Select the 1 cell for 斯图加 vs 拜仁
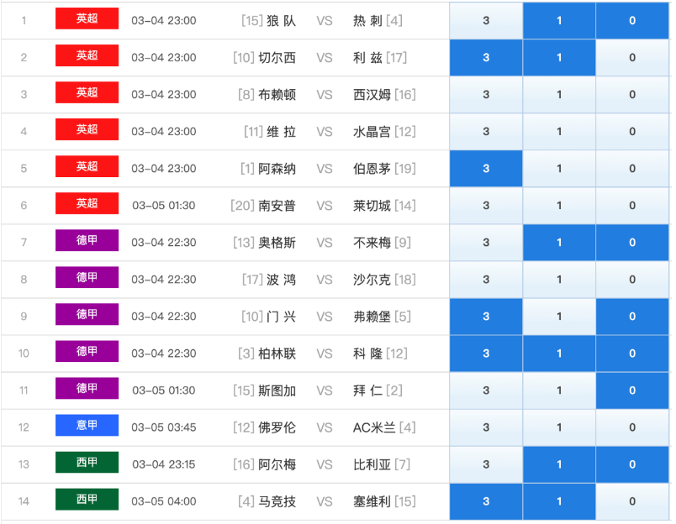The width and height of the screenshot is (676, 524). pos(559,390)
